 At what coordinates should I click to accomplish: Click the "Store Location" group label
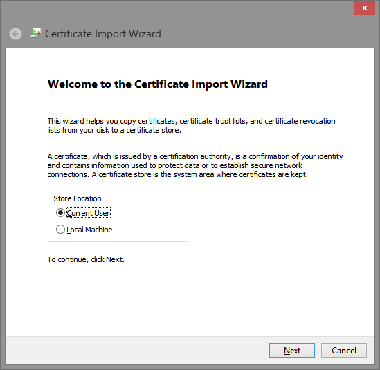pyautogui.click(x=78, y=198)
